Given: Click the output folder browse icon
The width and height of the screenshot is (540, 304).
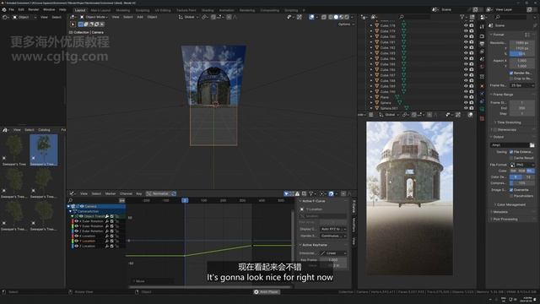Looking at the screenshot, I should [532, 145].
